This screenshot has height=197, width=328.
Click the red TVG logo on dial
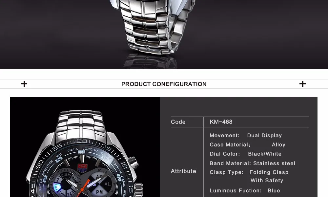tap(82, 168)
